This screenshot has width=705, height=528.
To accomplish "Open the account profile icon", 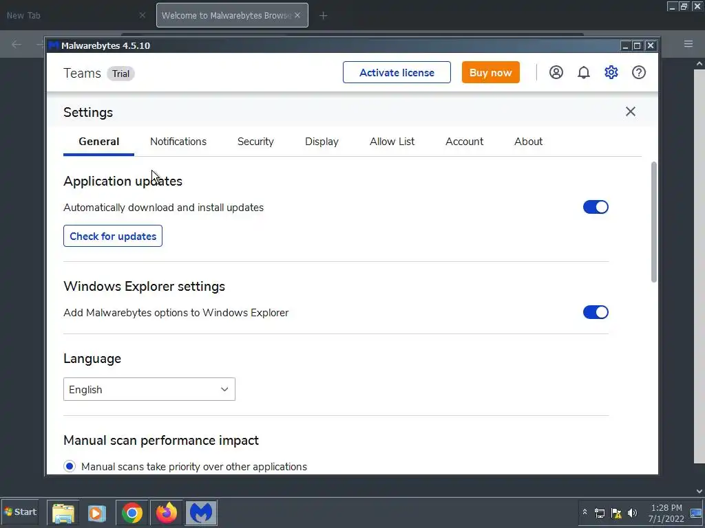I will click(x=556, y=72).
